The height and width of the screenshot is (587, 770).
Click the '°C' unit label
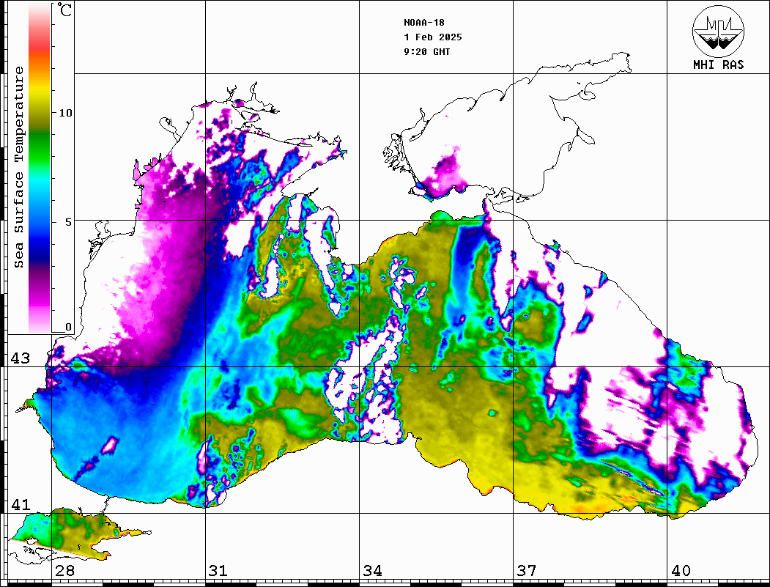coord(64,10)
